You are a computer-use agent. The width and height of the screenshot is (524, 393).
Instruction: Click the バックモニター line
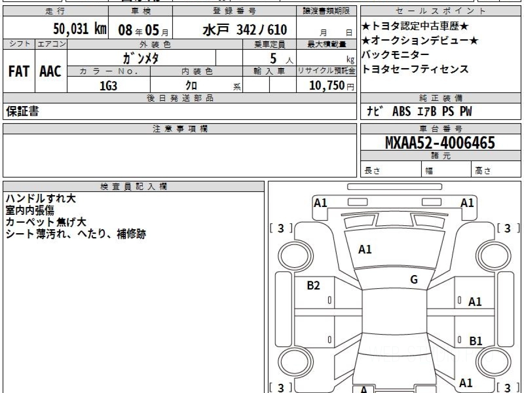[x=396, y=55]
